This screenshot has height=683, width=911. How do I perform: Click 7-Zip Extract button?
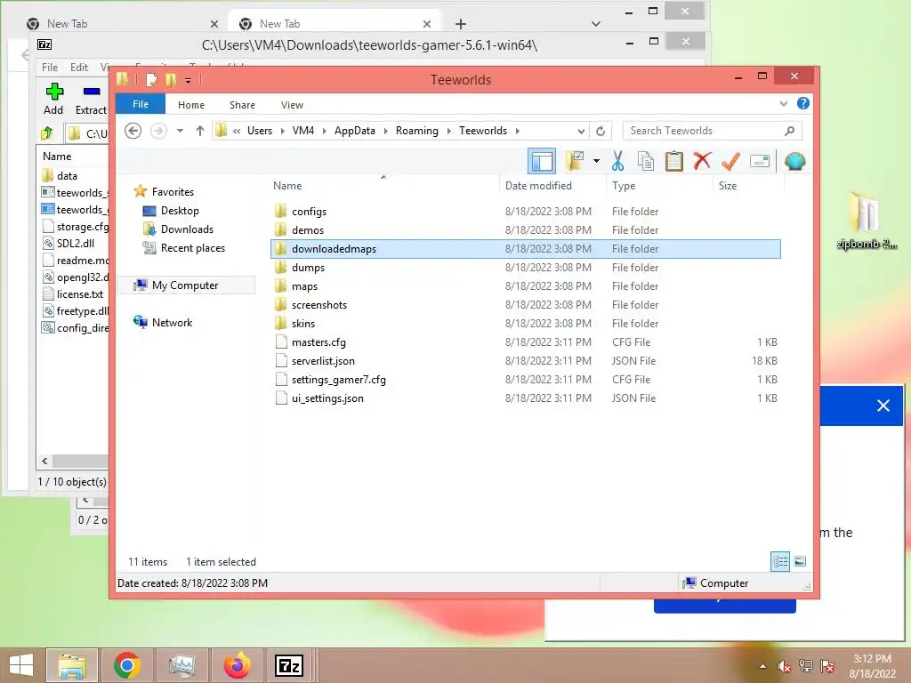tap(91, 100)
